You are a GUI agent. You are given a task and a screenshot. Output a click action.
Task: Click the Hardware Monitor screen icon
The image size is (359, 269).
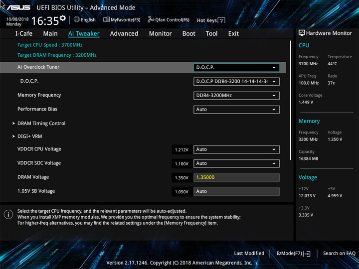tap(302, 33)
